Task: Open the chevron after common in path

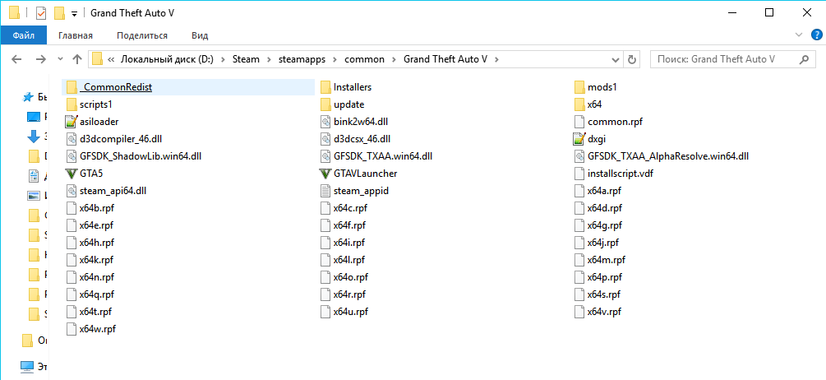Action: coord(394,59)
